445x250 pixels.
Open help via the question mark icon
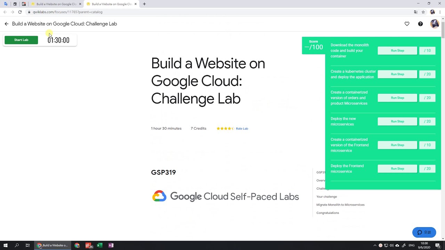420,24
